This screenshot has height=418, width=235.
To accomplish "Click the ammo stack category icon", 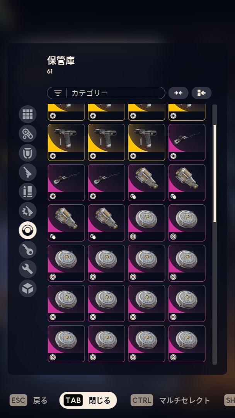I will click(28, 192).
